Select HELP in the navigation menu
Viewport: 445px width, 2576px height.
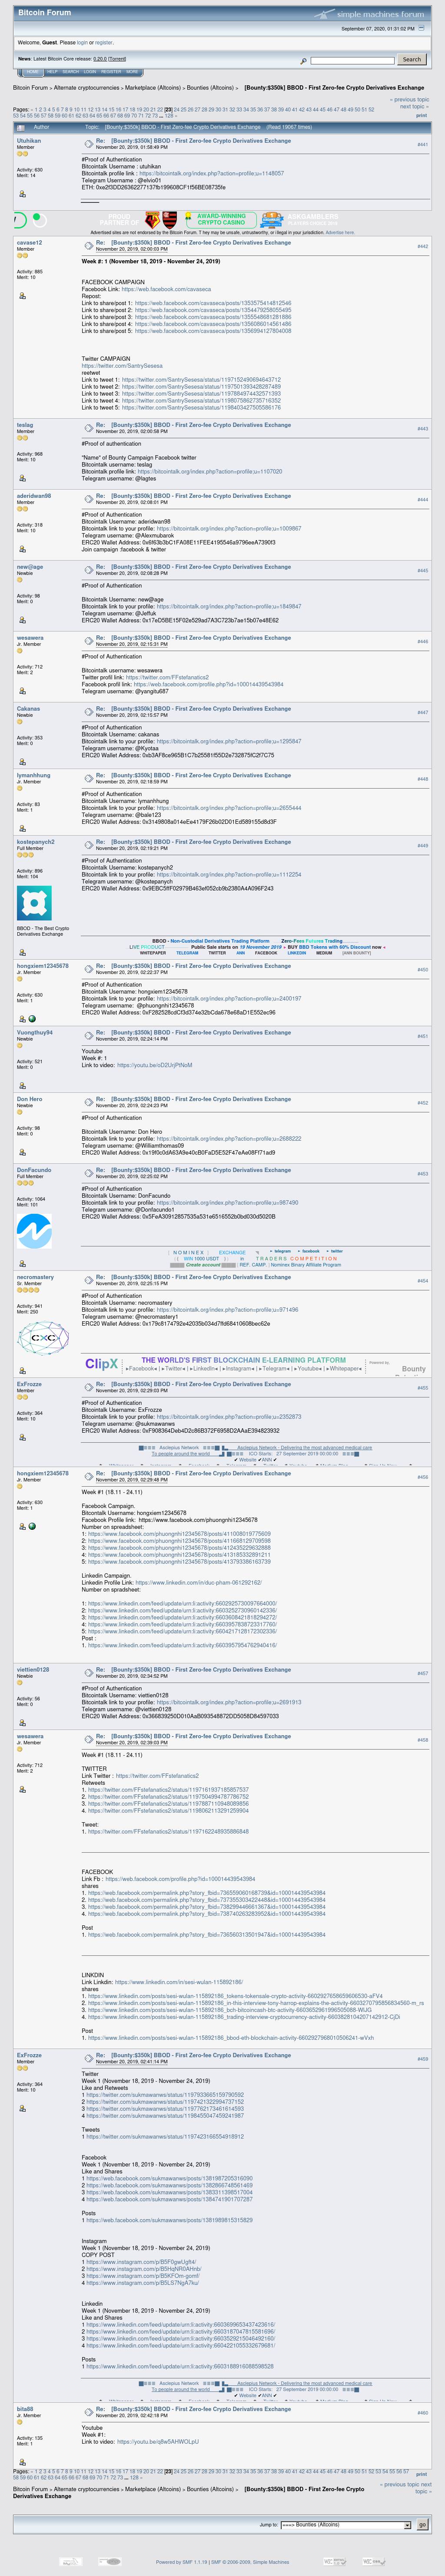(52, 72)
